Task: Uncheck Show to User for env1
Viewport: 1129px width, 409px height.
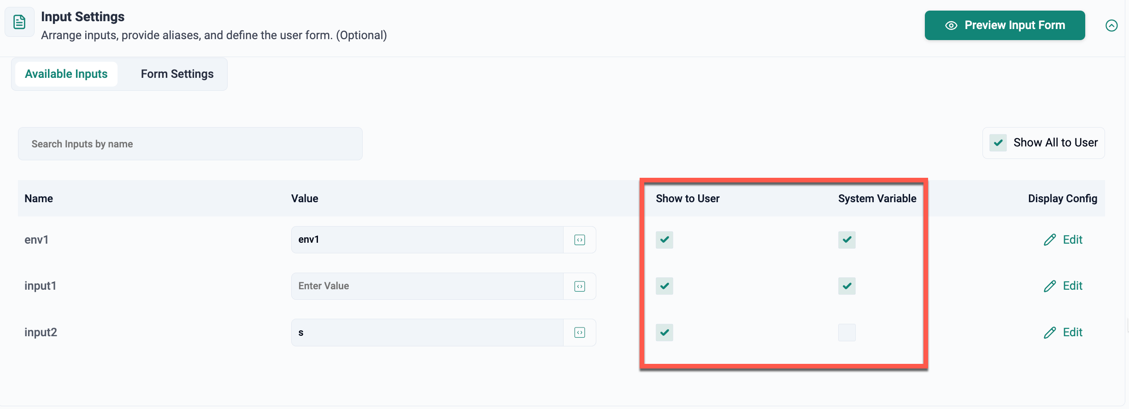Action: pyautogui.click(x=664, y=240)
